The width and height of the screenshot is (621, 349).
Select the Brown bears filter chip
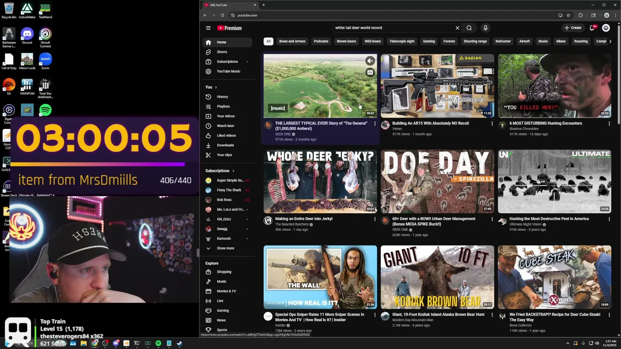(346, 41)
